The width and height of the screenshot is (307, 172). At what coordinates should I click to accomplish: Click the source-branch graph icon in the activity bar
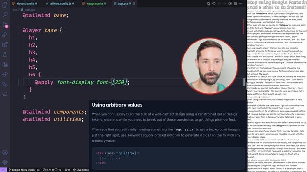tap(5, 84)
